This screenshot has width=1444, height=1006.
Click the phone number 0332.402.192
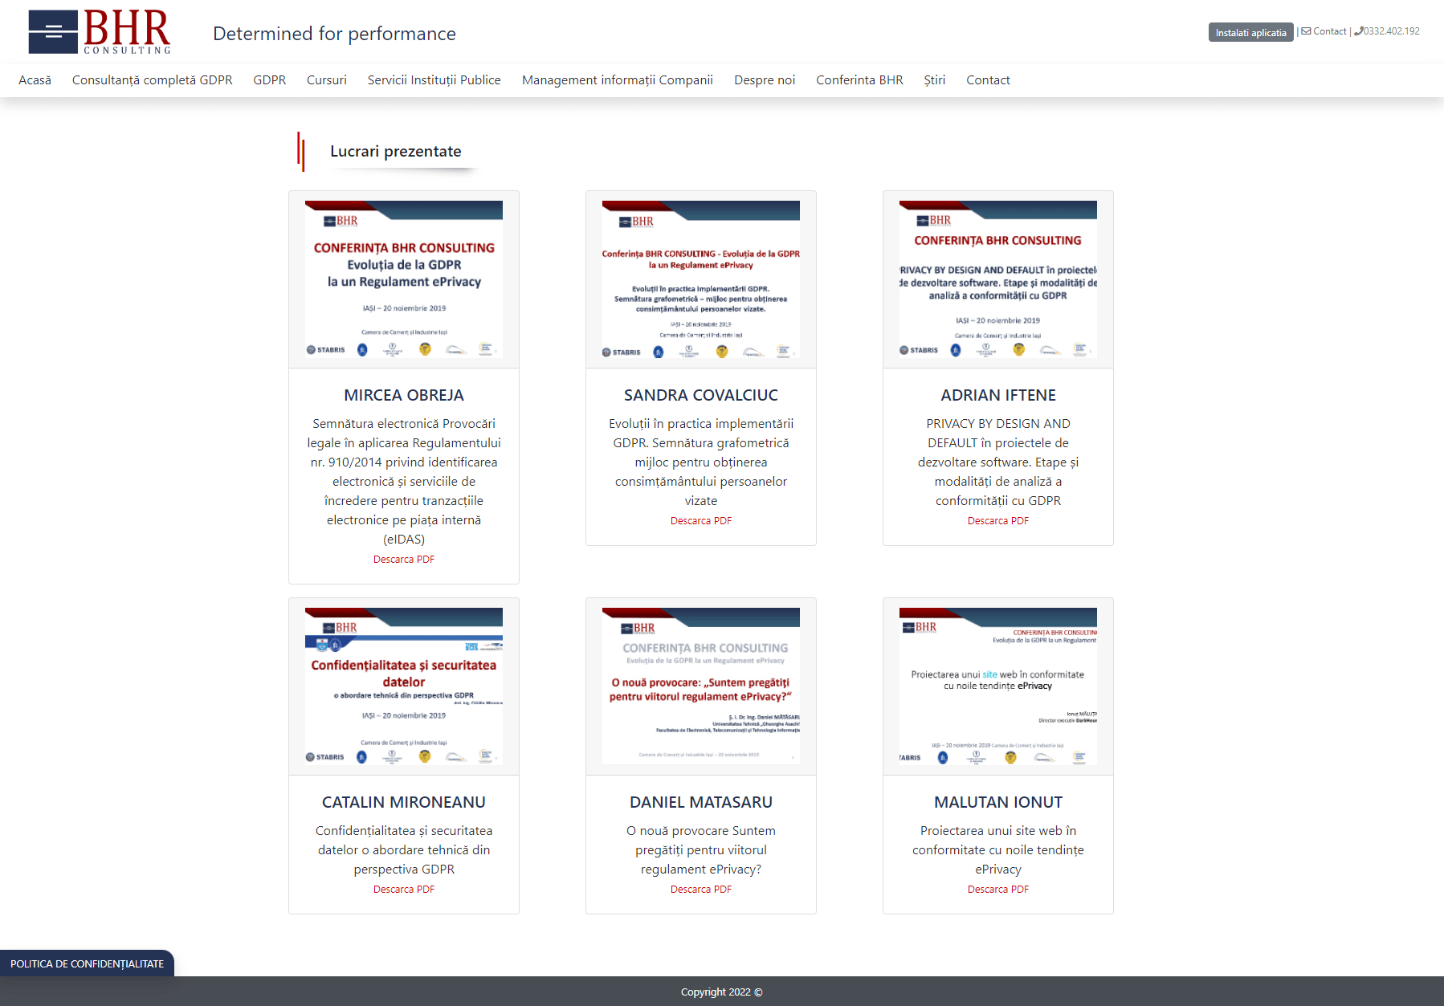1391,31
